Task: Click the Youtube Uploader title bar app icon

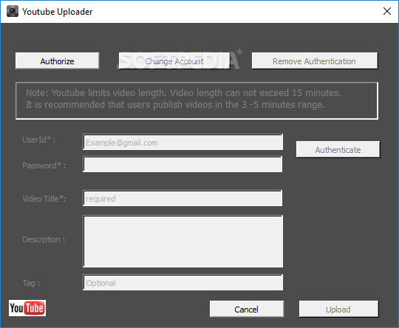Action: coord(13,12)
